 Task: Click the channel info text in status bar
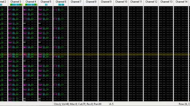tap(77, 104)
